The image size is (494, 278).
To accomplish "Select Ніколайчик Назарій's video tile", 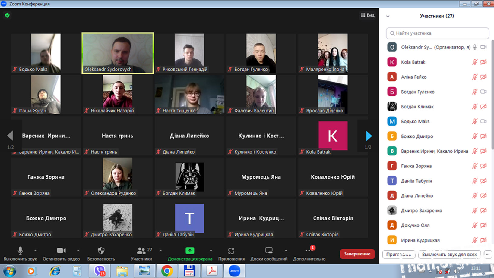I will (x=118, y=94).
